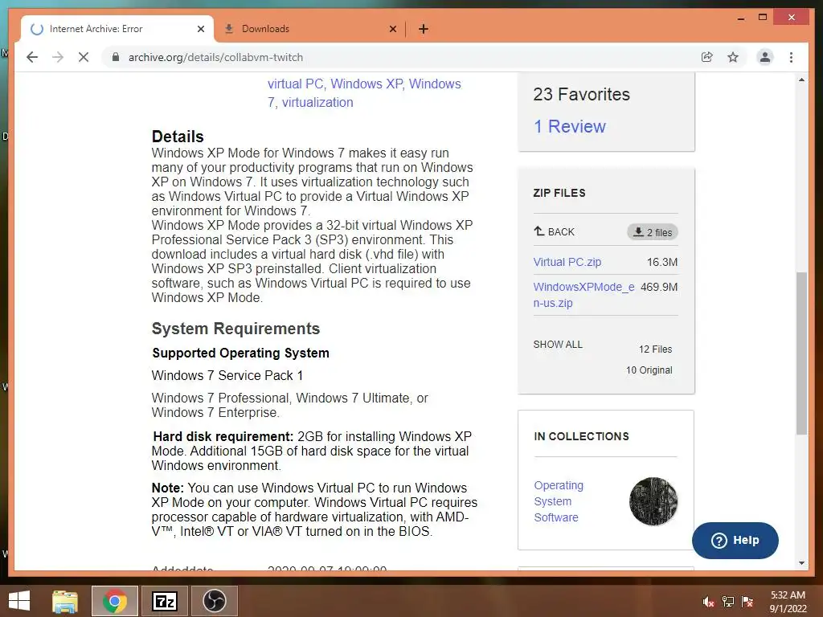
Task: Close the Downloads tab
Action: click(392, 29)
